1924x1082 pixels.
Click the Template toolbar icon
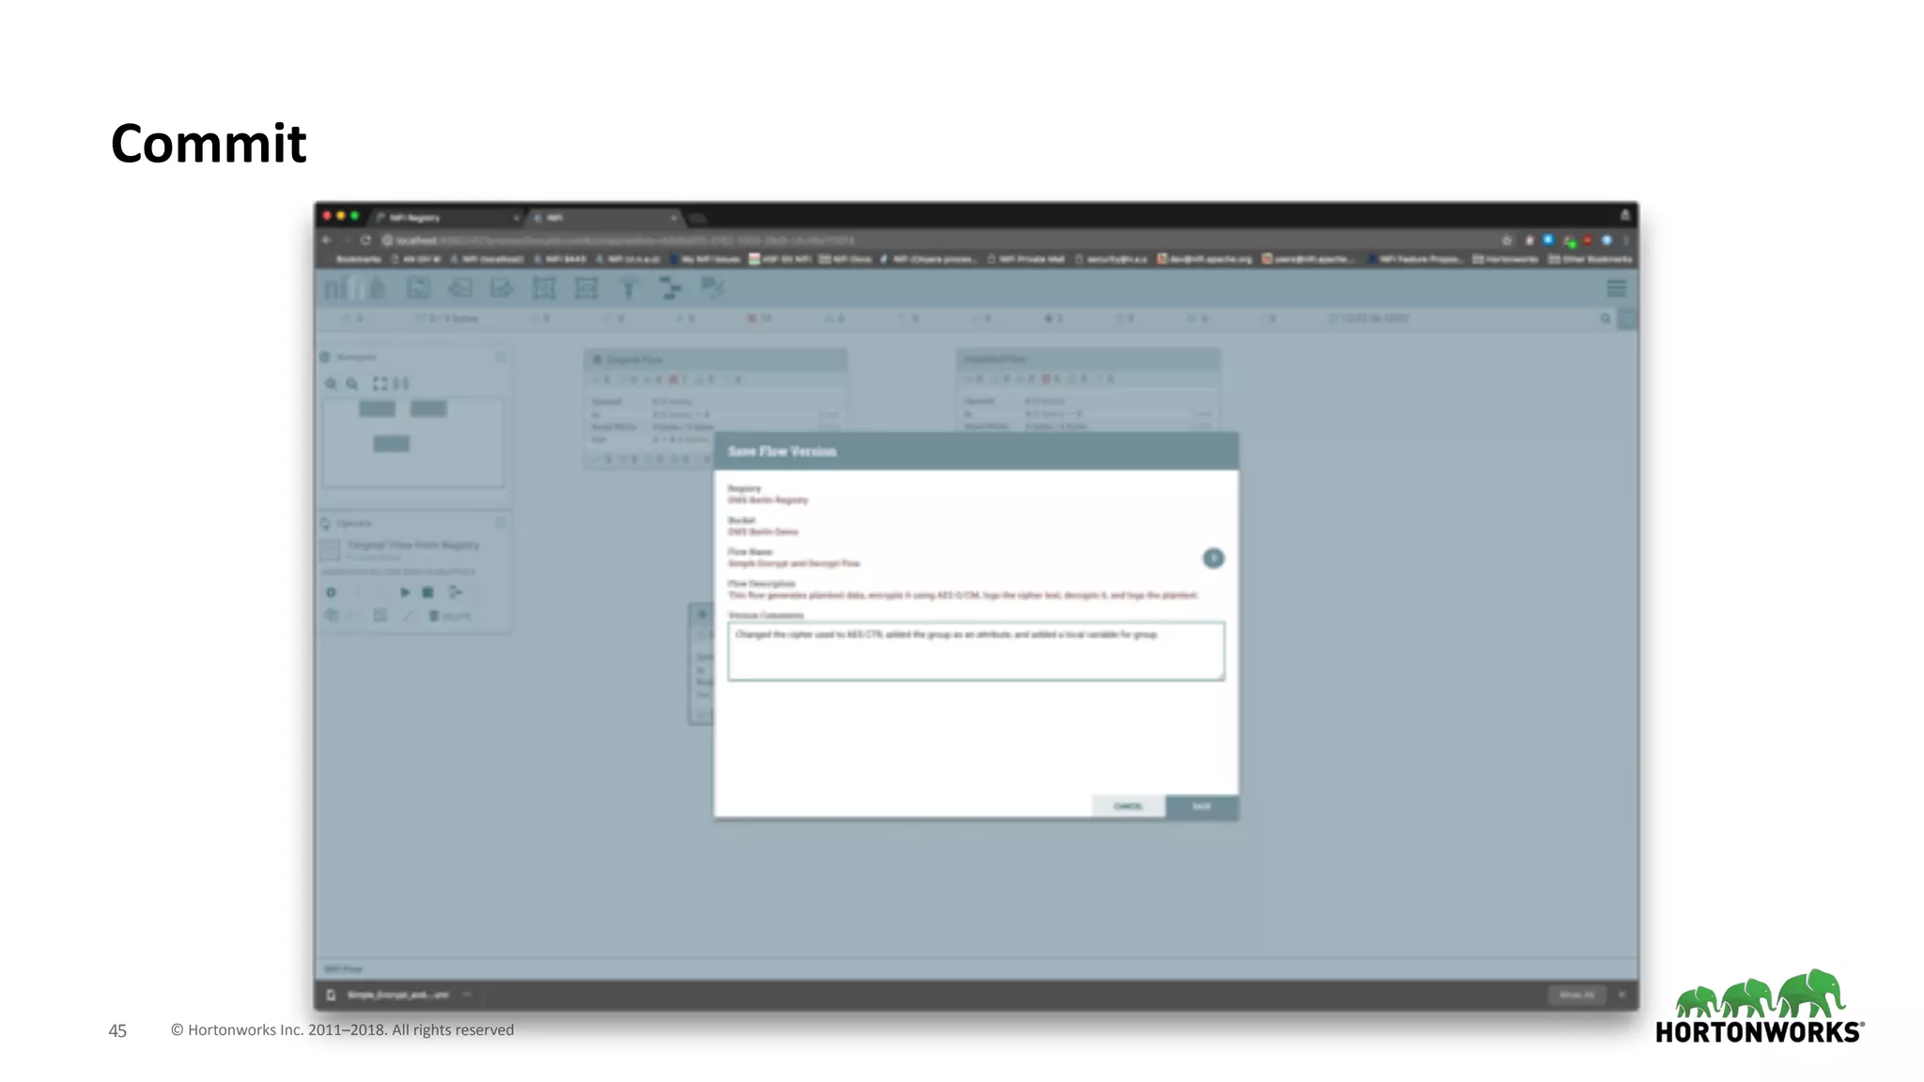tap(670, 288)
